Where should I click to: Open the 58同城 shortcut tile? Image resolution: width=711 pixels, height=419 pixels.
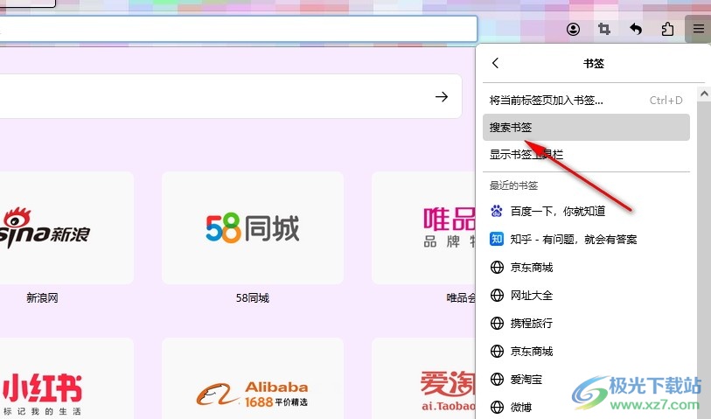(253, 228)
